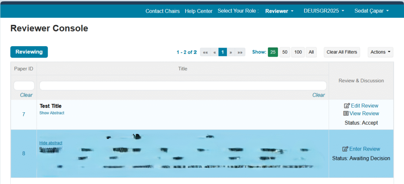Click the View Review list icon
The image size is (404, 184).
pyautogui.click(x=346, y=113)
